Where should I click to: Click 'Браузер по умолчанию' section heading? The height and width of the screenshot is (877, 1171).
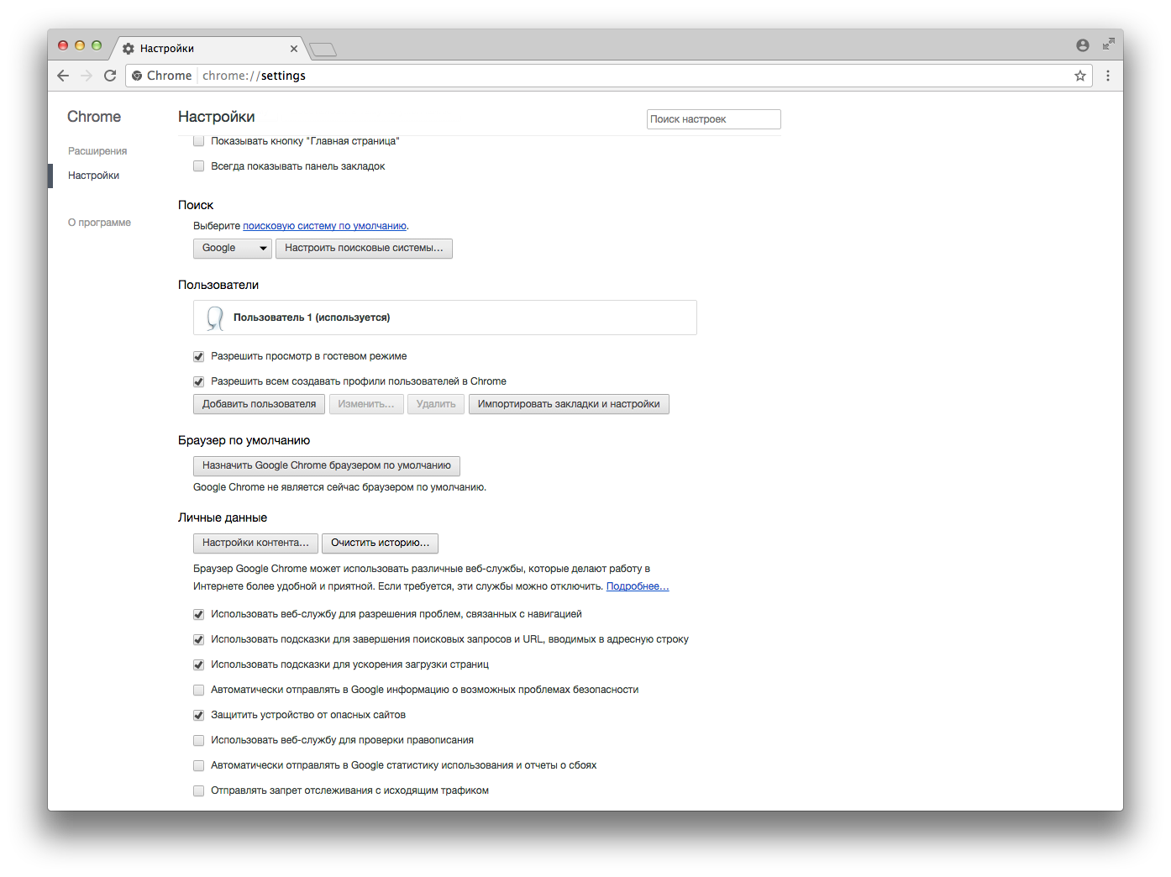tap(244, 440)
